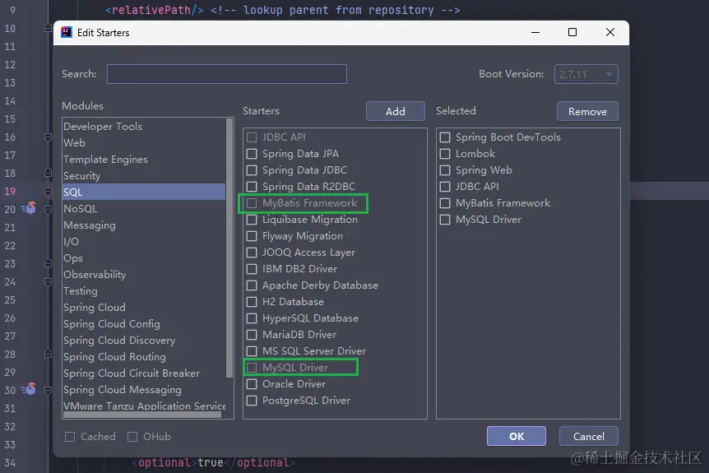709x473 pixels.
Task: Check Spring Boot DevTools in Selected list
Action: [x=445, y=137]
